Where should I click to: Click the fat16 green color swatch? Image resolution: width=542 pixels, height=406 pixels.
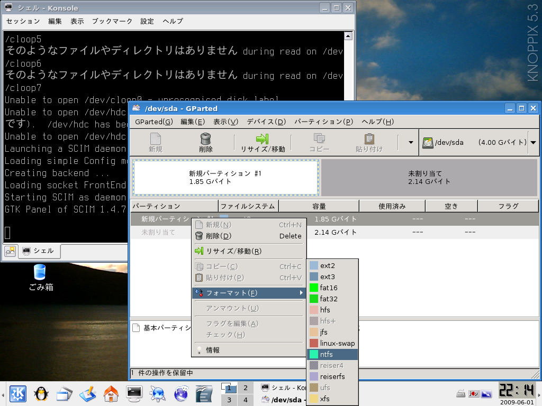(314, 288)
